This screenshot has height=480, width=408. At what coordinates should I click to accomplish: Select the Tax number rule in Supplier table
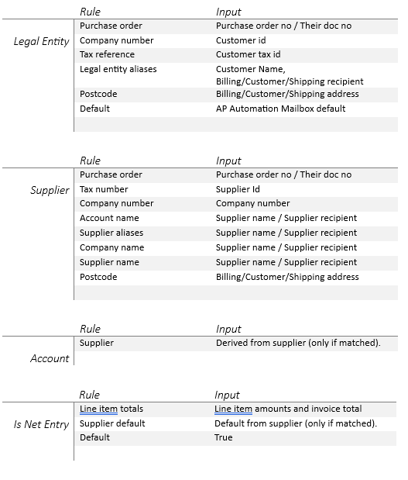tap(104, 189)
